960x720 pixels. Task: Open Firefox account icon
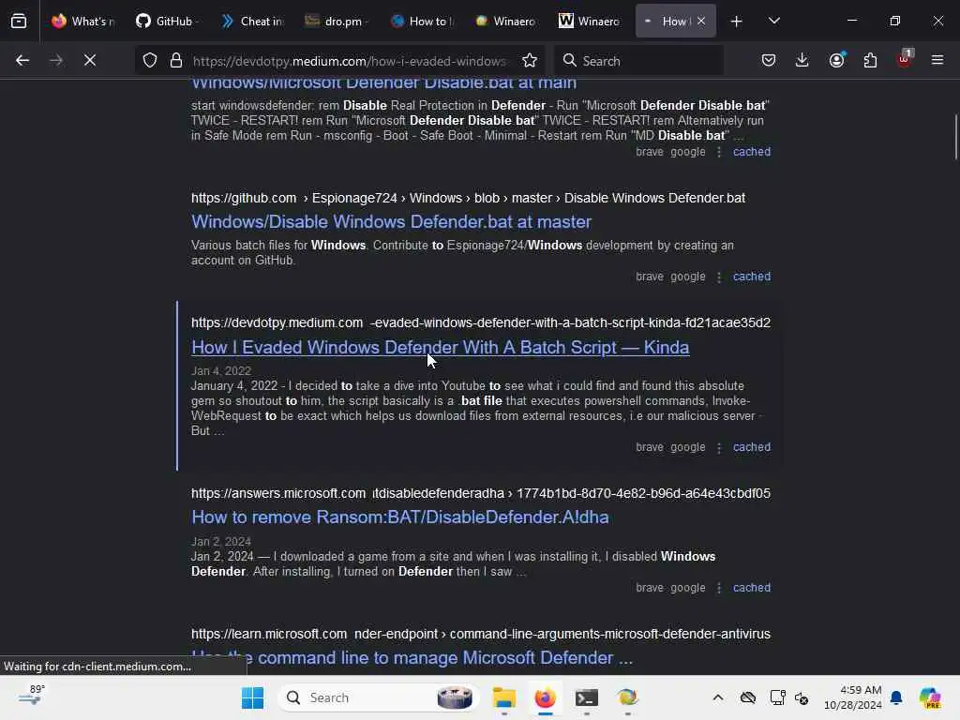[x=836, y=60]
